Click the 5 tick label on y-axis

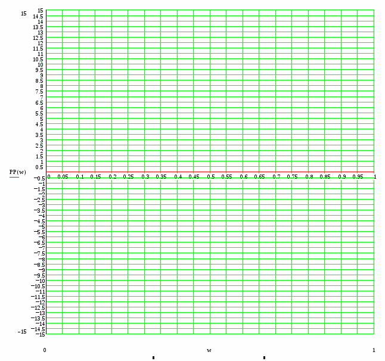point(42,119)
